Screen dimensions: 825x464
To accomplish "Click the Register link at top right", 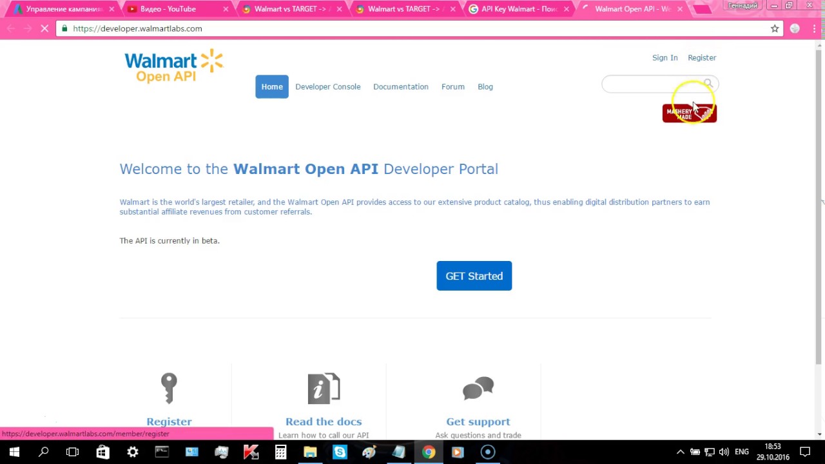I will (x=702, y=57).
